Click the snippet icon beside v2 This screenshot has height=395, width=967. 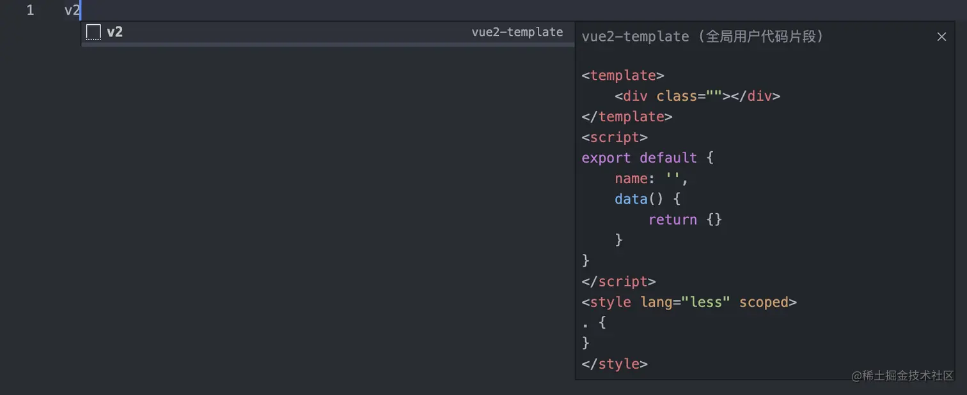(93, 32)
